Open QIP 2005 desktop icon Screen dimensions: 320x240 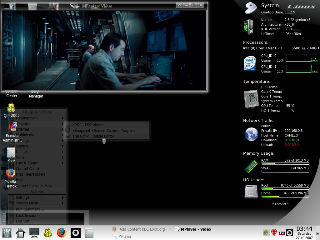12,110
